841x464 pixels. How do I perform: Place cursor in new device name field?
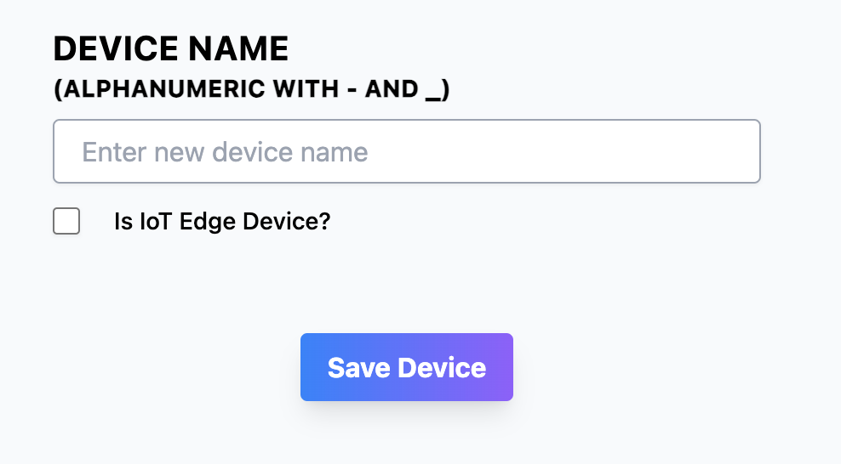[x=407, y=151]
